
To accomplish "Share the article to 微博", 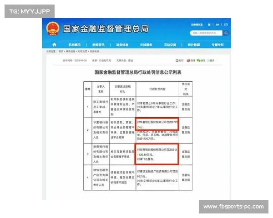I will pos(191,60).
